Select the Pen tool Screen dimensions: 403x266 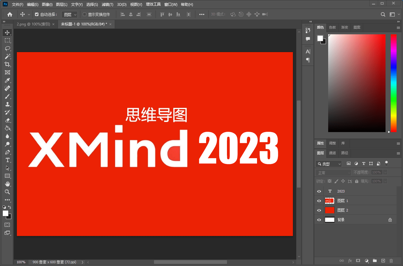point(7,152)
